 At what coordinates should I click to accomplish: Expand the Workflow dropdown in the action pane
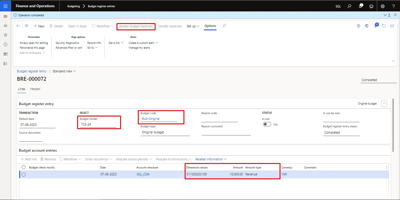(103, 26)
